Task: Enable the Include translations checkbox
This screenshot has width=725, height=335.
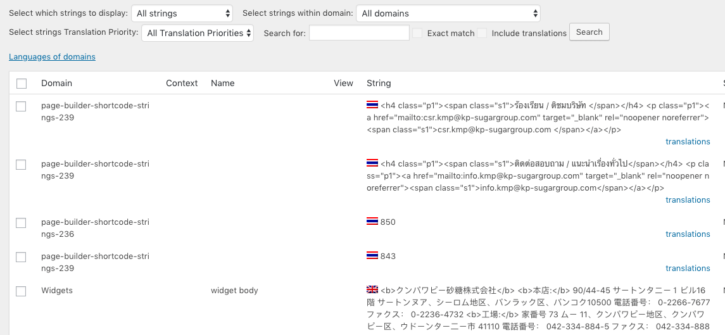Action: tap(482, 33)
